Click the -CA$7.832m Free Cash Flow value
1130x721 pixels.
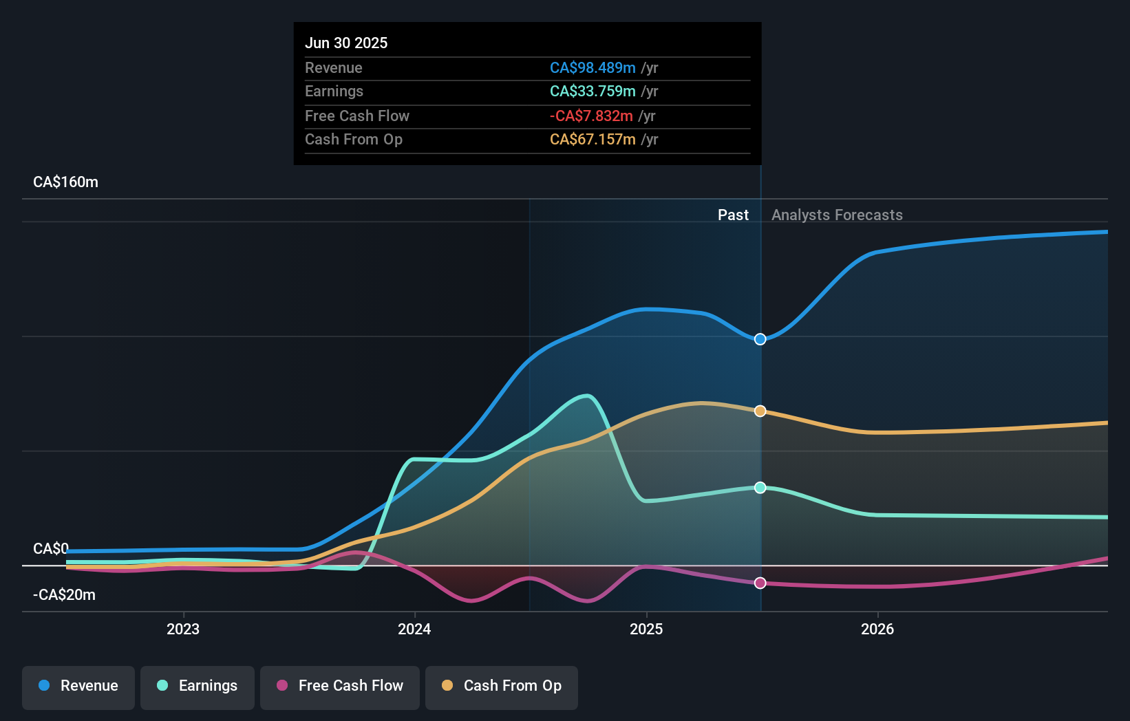pyautogui.click(x=591, y=116)
